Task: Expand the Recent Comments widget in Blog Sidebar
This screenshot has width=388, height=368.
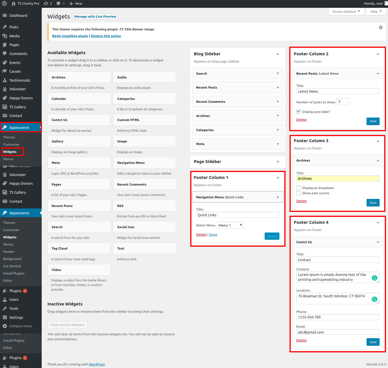Action: 278,102
